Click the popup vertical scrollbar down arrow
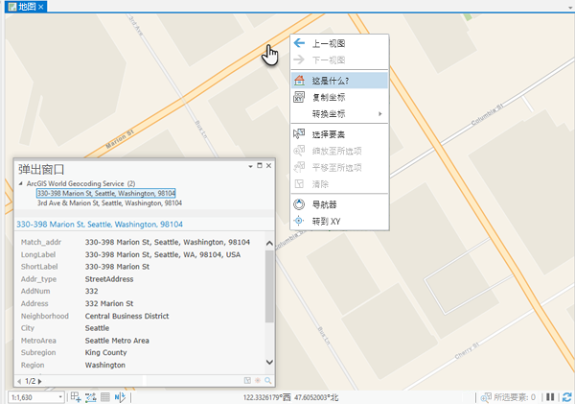This screenshot has height=404, width=575. 269,363
